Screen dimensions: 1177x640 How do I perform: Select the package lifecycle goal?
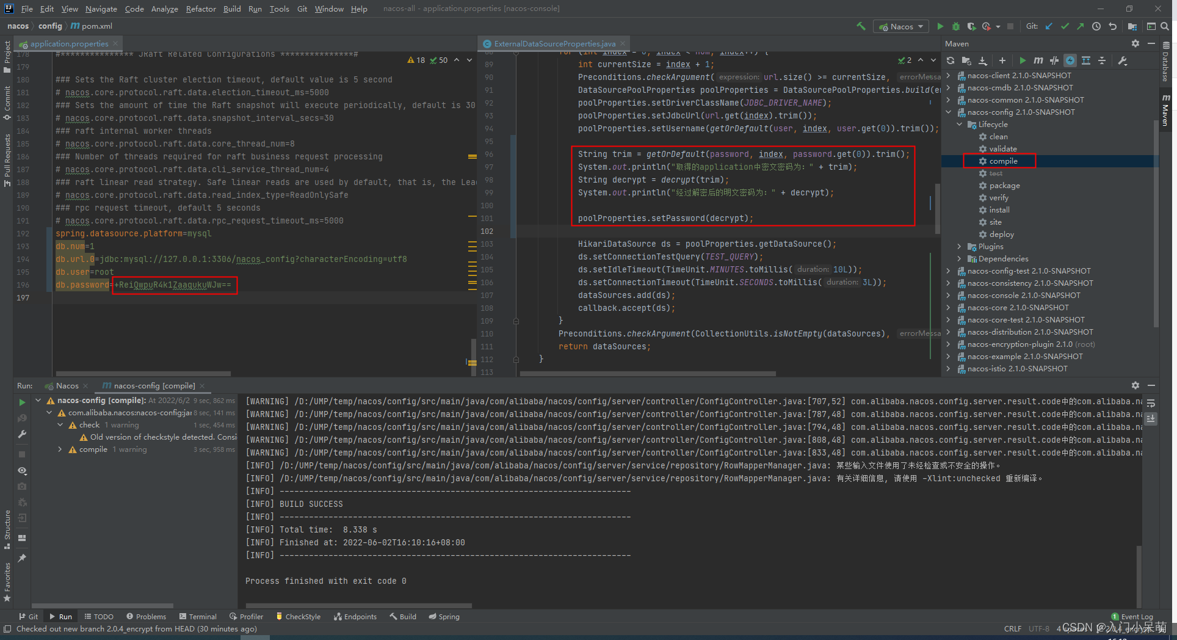[1004, 186]
